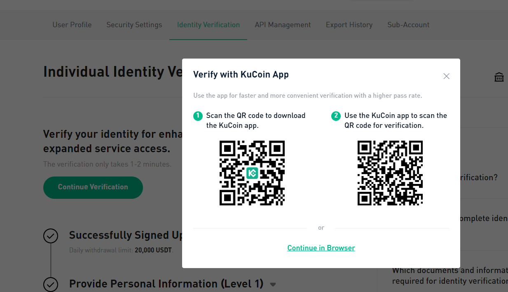508x292 pixels.
Task: Switch to the Sub-Account tab
Action: (408, 25)
